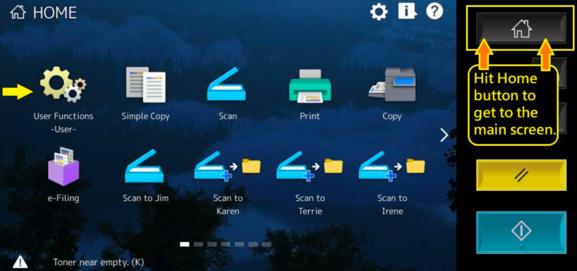Push the blue Start button

click(521, 232)
